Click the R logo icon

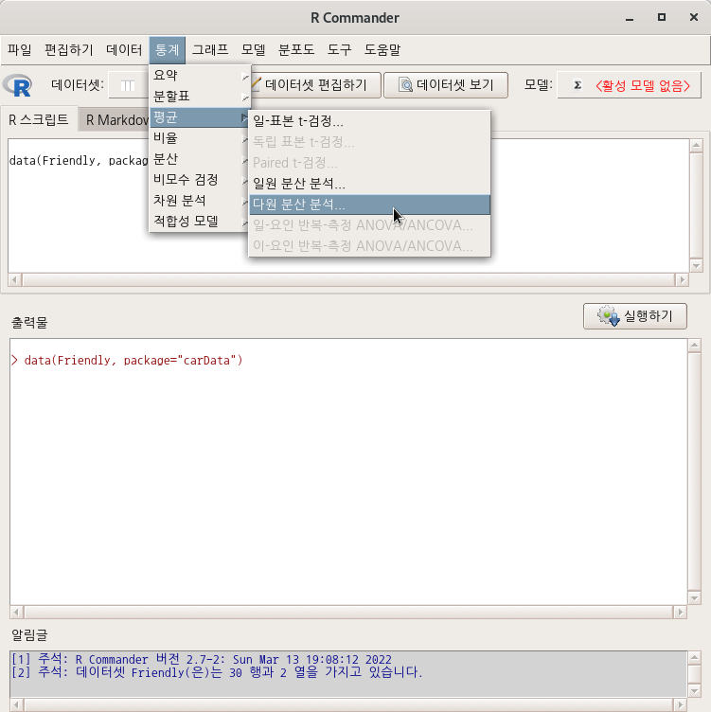[x=17, y=85]
